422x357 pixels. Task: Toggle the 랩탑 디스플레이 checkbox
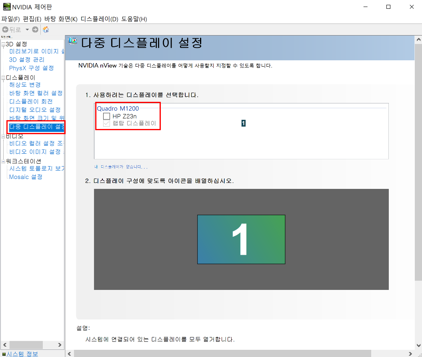click(106, 123)
